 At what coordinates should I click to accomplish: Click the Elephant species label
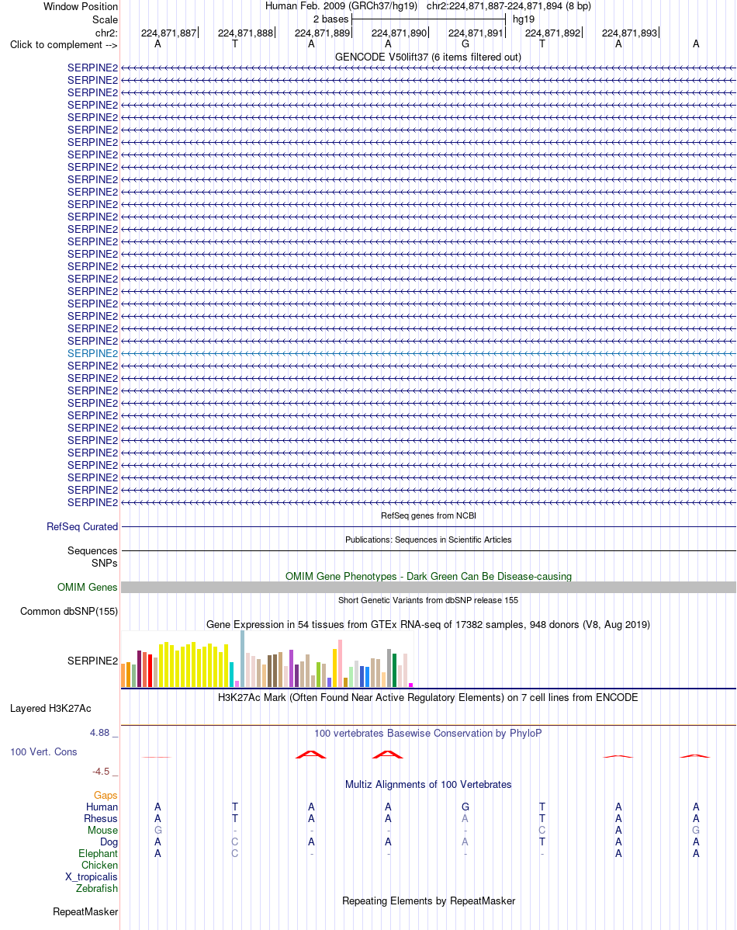[98, 853]
